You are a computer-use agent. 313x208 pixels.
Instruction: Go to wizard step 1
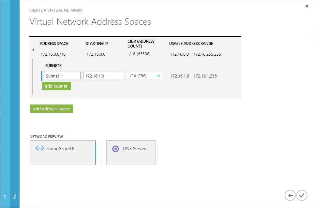tap(5, 197)
